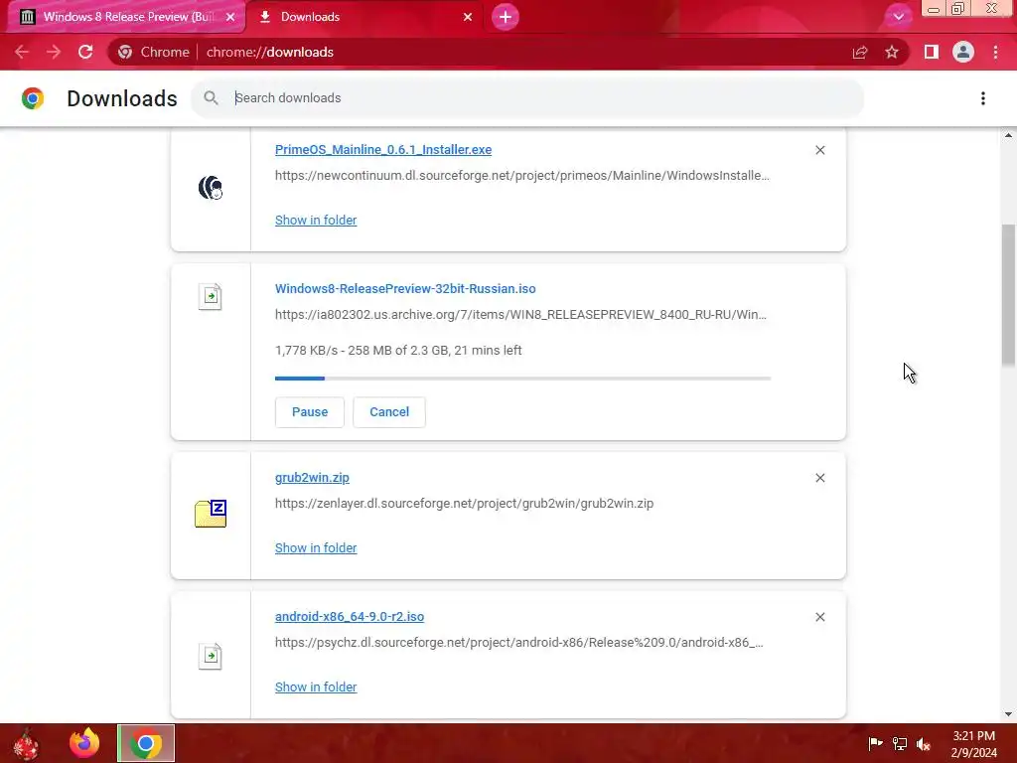The width and height of the screenshot is (1017, 763).
Task: Open Firefox from the taskbar
Action: pyautogui.click(x=84, y=744)
